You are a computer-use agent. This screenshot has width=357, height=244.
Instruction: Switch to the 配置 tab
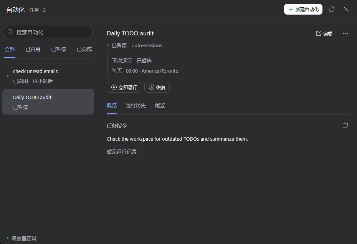coord(160,105)
